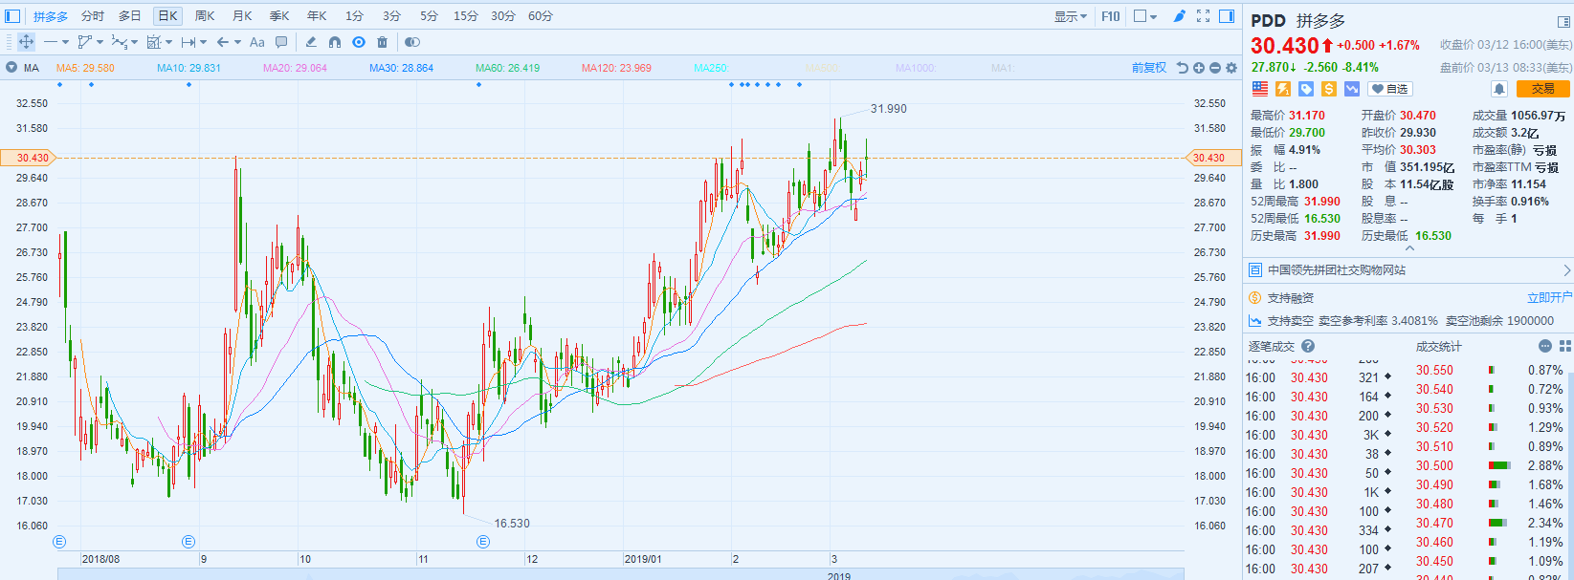
Task: Click the 前复权 adjustment link
Action: pos(1148,68)
